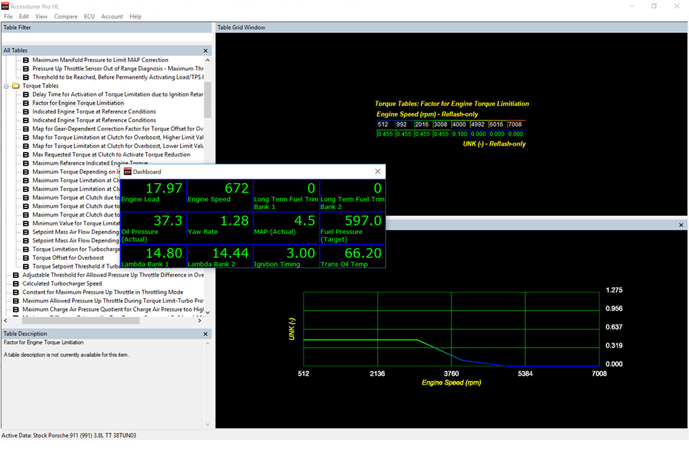
Task: Click the Engine Load gauge in Dashboard
Action: [x=153, y=195]
